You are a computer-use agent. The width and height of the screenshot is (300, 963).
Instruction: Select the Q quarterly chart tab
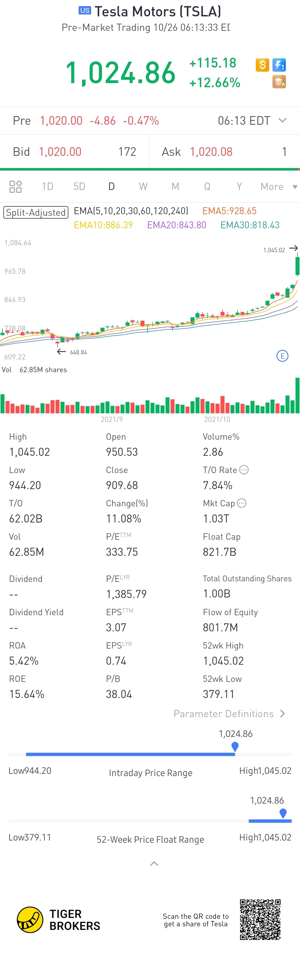[207, 187]
